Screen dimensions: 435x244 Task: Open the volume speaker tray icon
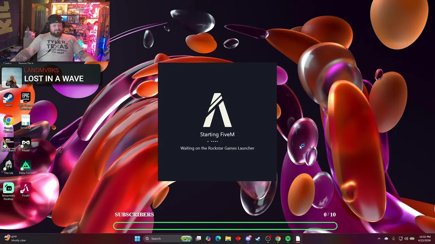click(x=406, y=239)
